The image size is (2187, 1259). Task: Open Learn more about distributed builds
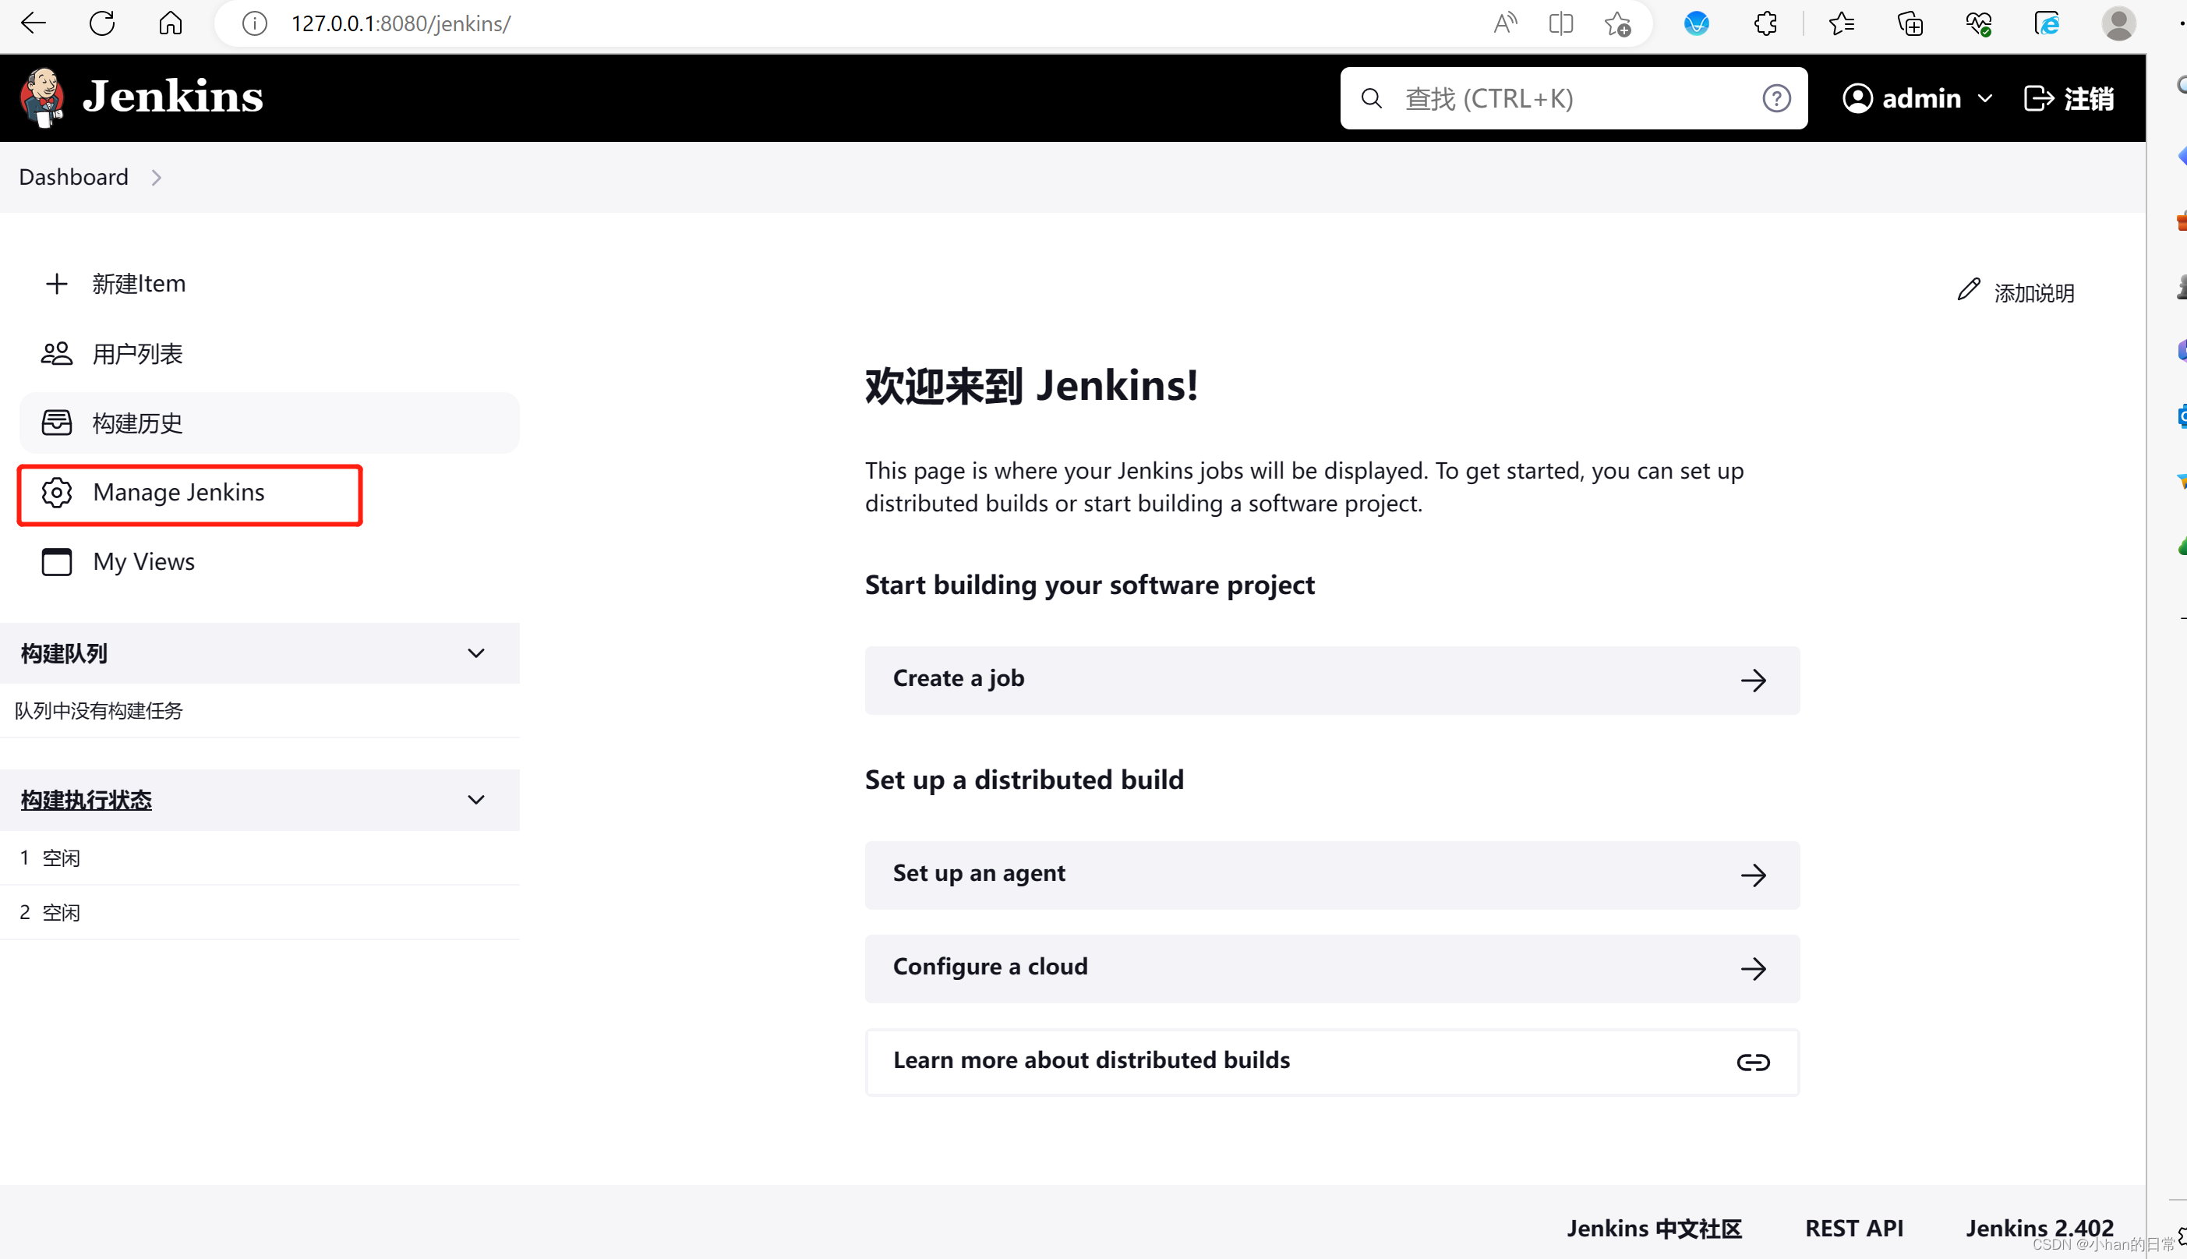click(x=1332, y=1062)
